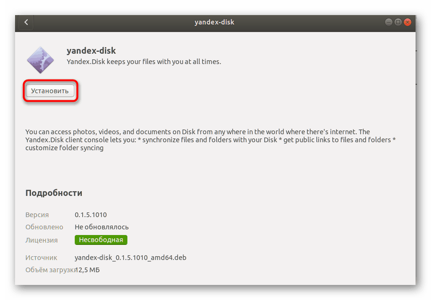Click the Версия label

click(37, 215)
